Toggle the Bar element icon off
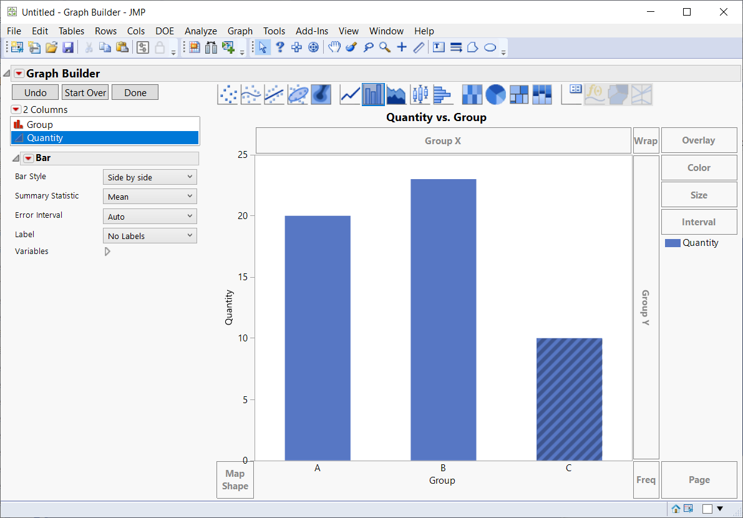This screenshot has width=743, height=518. (x=373, y=94)
